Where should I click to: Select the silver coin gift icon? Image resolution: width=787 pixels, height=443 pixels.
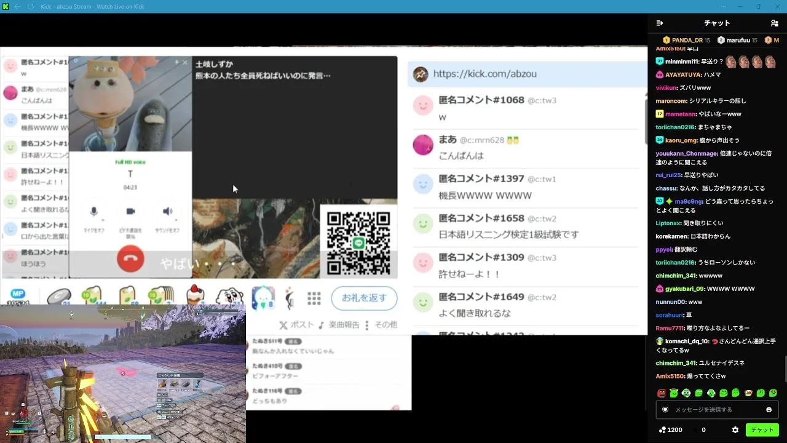coord(59,297)
